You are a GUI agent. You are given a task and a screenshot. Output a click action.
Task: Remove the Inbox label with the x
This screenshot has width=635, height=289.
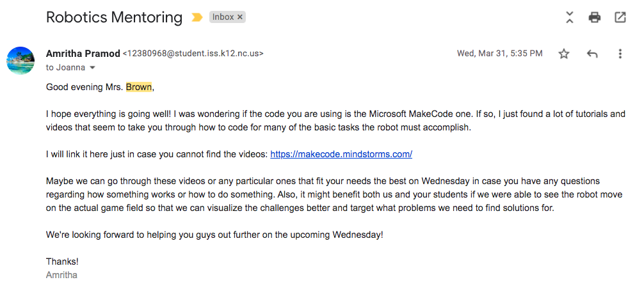pyautogui.click(x=240, y=18)
